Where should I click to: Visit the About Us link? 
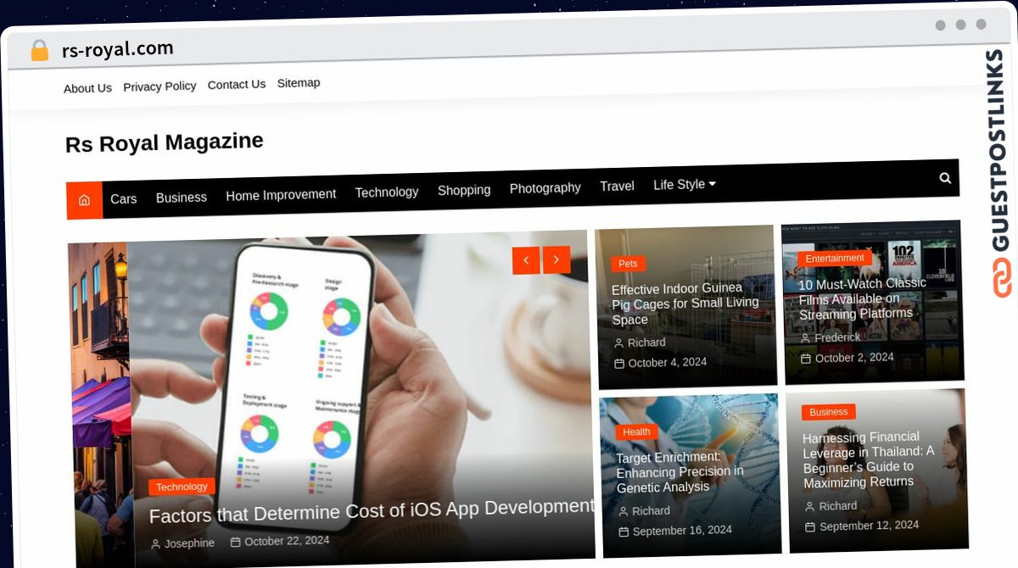87,88
